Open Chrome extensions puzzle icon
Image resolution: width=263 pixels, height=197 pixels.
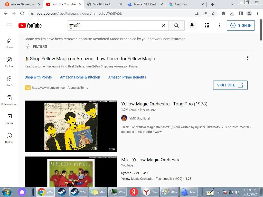click(x=223, y=13)
